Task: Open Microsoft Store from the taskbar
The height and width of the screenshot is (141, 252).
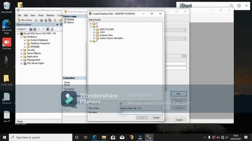Action: 113,137
